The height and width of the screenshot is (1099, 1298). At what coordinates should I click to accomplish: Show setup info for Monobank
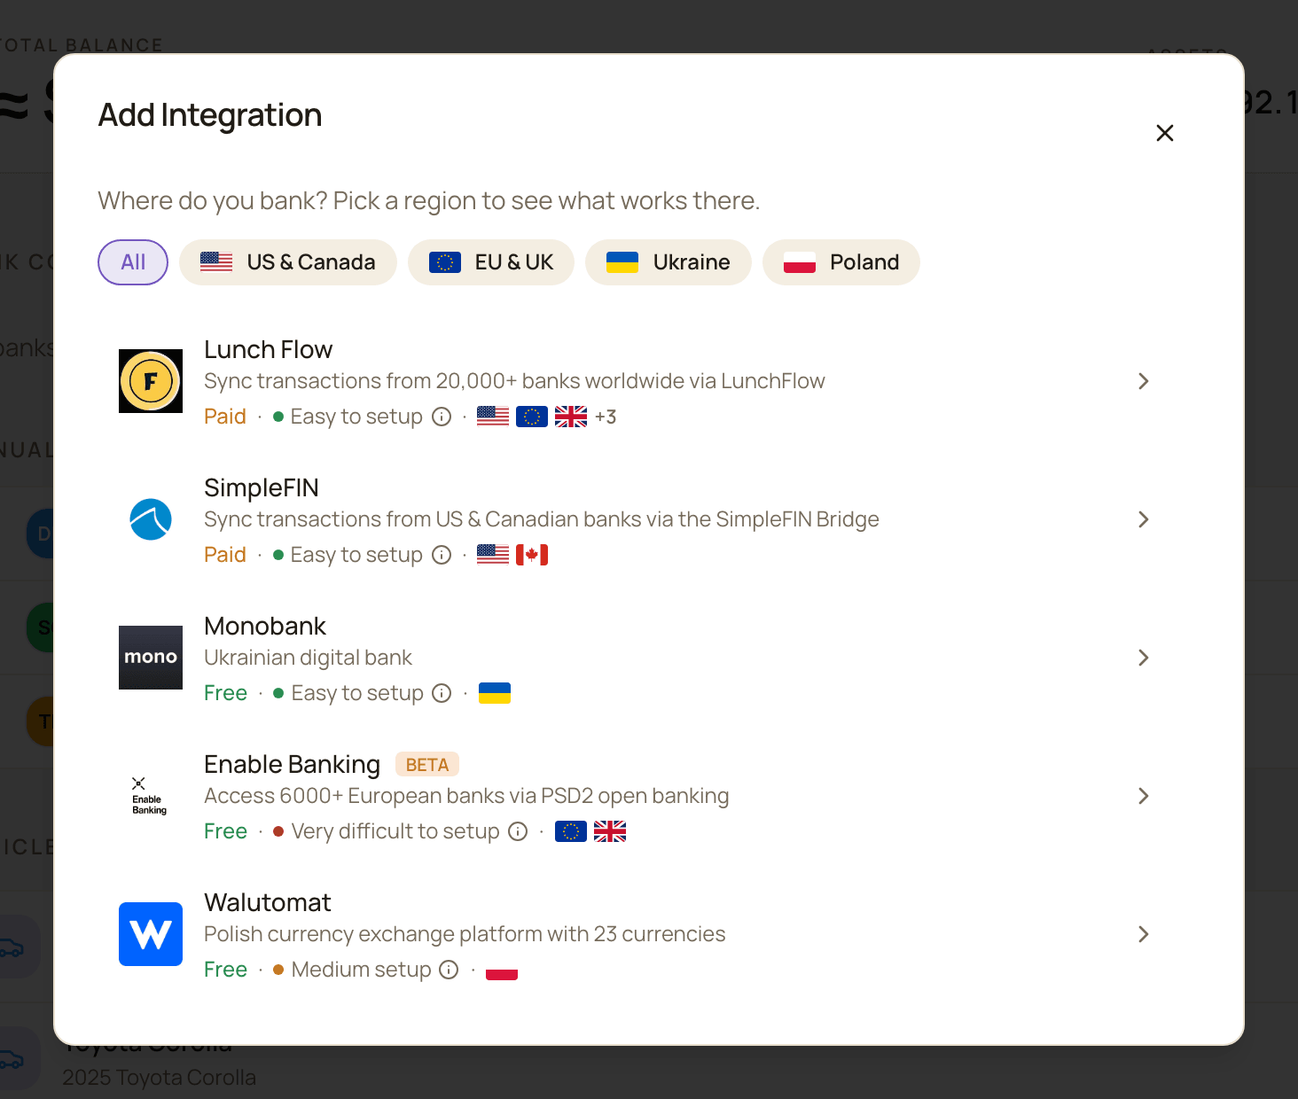(x=442, y=693)
